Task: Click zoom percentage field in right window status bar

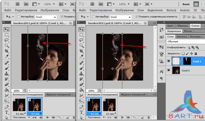Action: 91,91
